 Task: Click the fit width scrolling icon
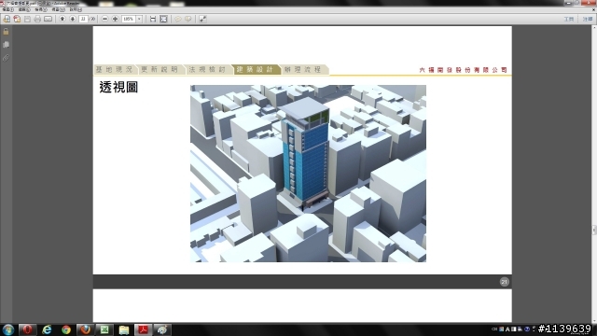(x=153, y=19)
